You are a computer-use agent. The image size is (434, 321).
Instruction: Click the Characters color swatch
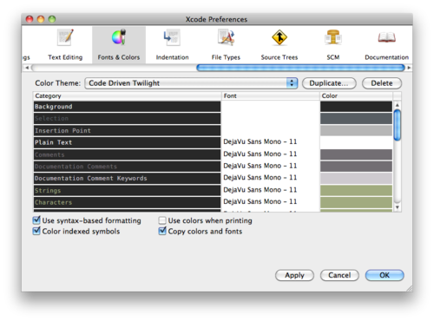click(356, 202)
